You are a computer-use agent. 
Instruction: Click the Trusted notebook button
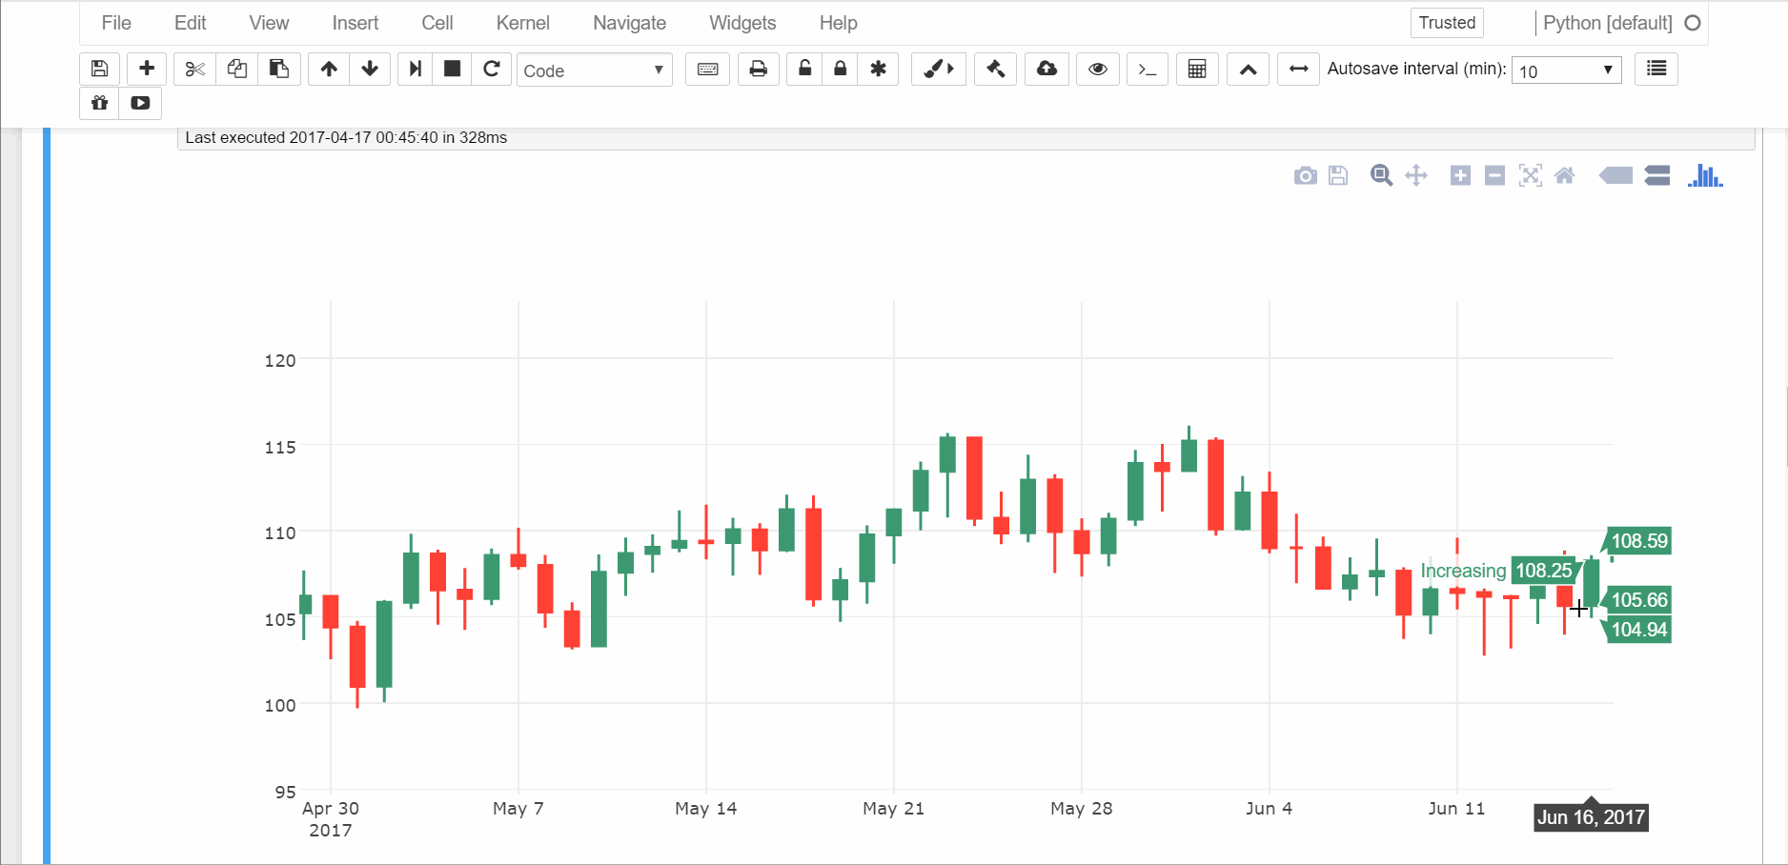[x=1447, y=23]
